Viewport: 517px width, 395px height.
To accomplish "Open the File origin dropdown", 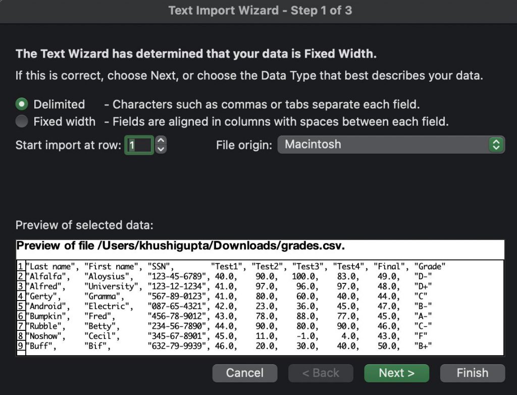I will coord(495,144).
